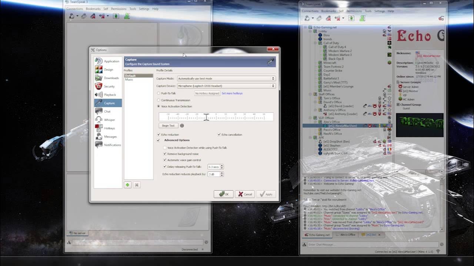Image resolution: width=474 pixels, height=266 pixels.
Task: Collapse the Staff Offices channel
Action: (x=311, y=94)
